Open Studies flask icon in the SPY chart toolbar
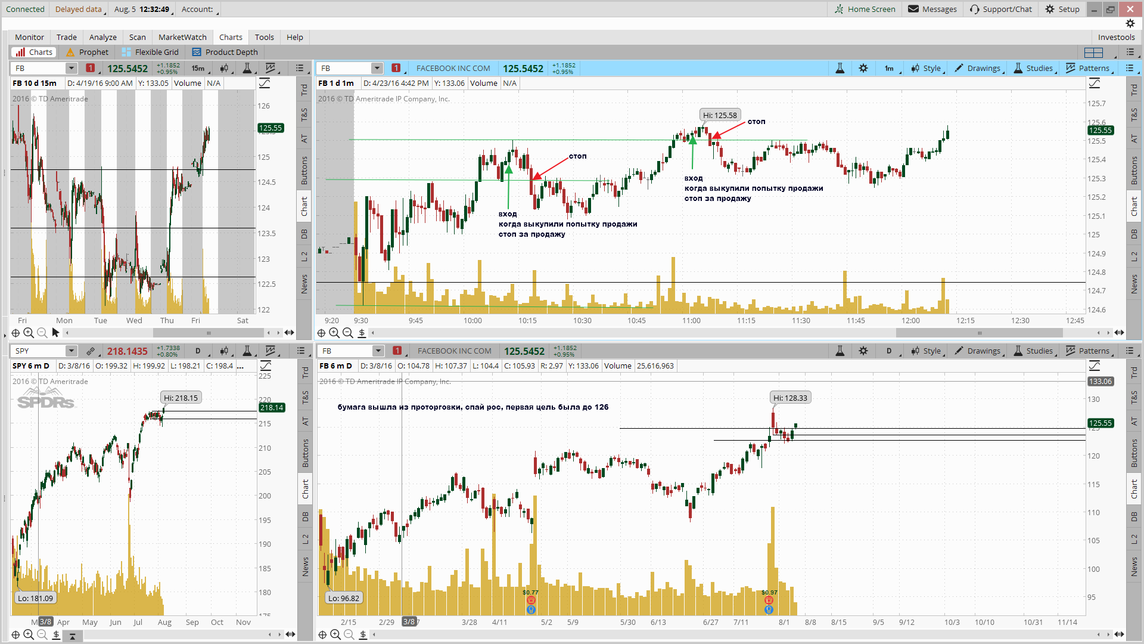This screenshot has height=644, width=1144. (x=247, y=351)
